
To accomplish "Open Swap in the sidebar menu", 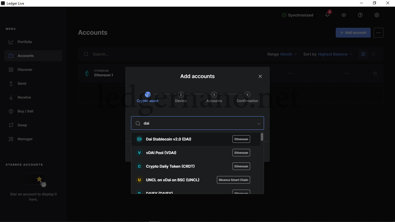I will [33, 125].
